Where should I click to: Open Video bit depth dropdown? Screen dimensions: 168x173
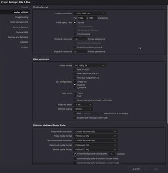point(83,105)
